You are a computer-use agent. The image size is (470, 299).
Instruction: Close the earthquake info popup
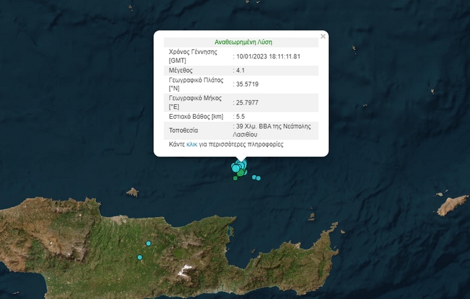click(x=323, y=36)
